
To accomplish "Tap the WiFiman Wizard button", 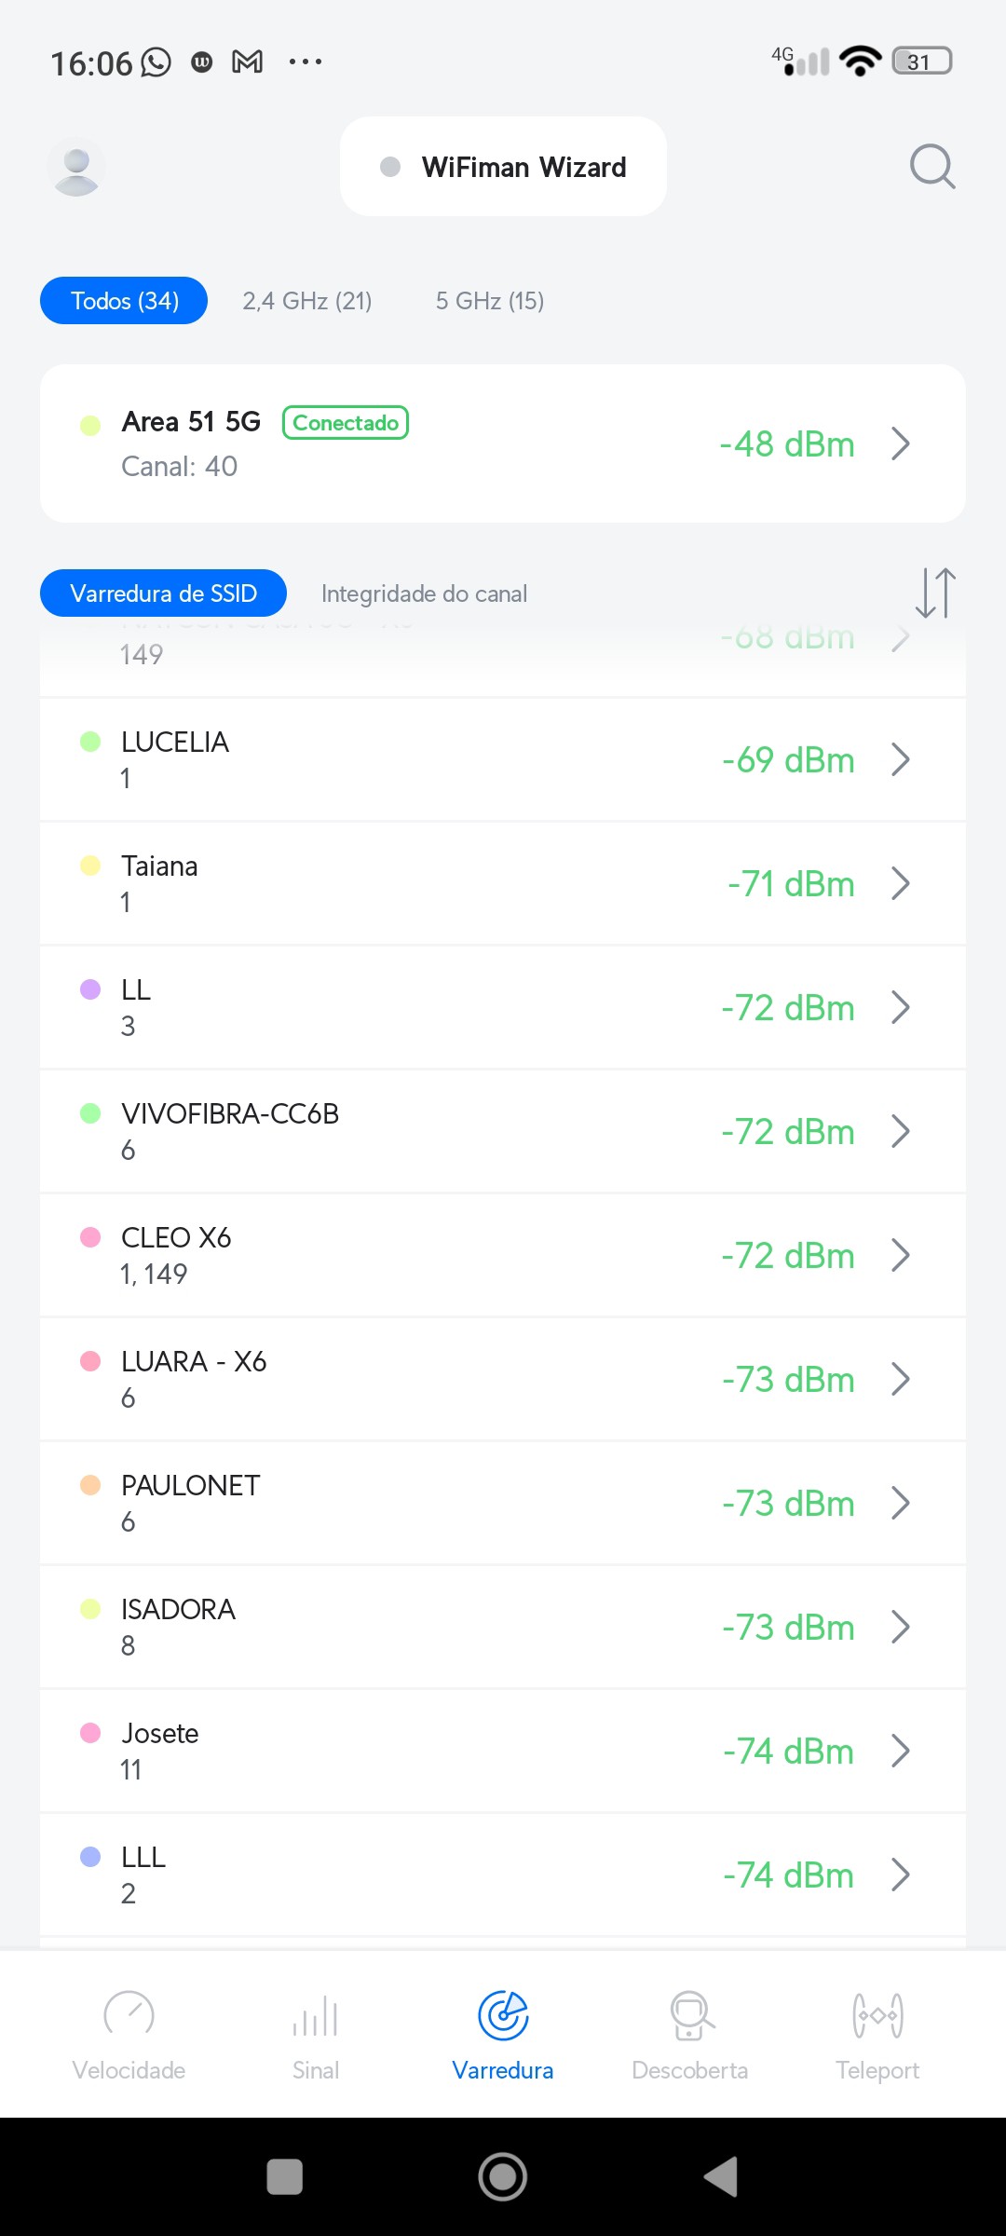I will tap(504, 167).
